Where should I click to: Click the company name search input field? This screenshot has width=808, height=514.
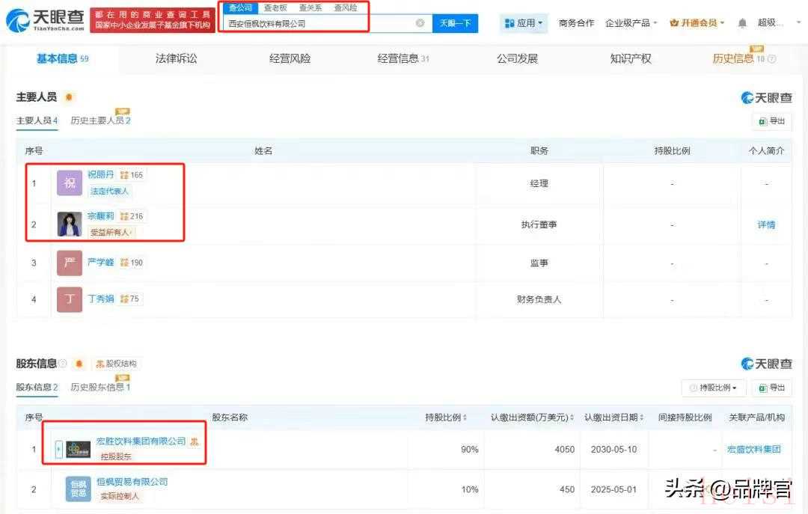coord(318,23)
